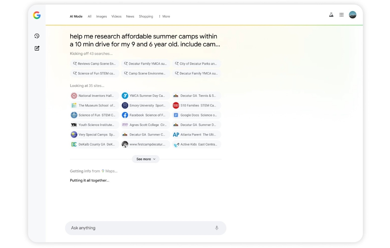Image resolution: width=390 pixels, height=248 pixels.
Task: Open Camp Scene Environme... search chip
Action: (x=145, y=73)
